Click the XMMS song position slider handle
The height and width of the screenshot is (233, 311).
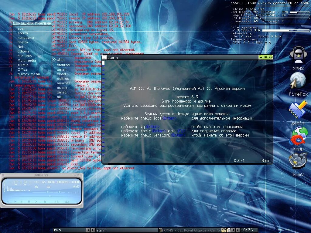click(x=50, y=196)
